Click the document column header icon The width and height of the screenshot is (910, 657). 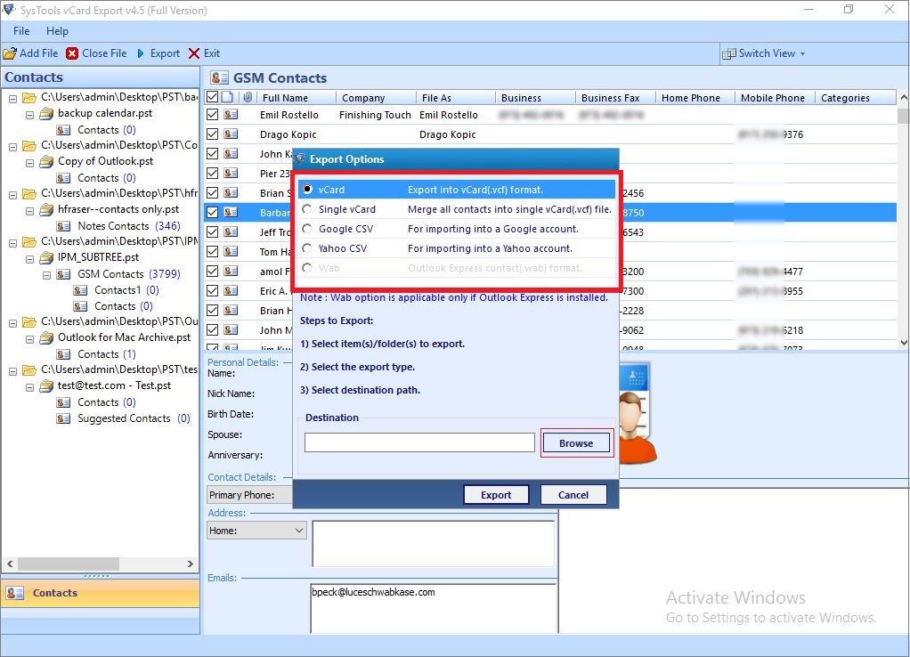tap(228, 97)
